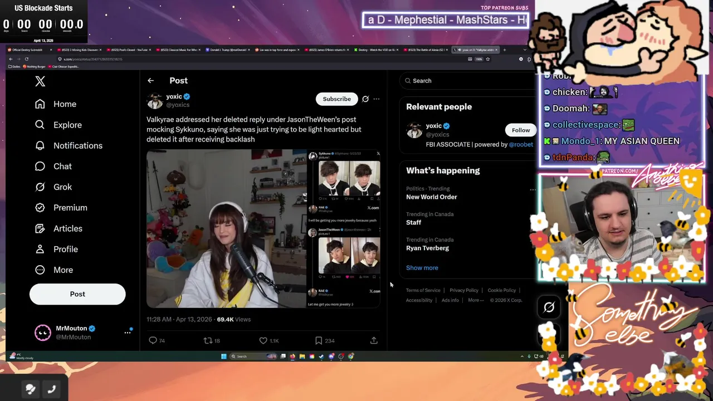Switch to Classical Music For Whe tab
The image size is (713, 401).
(x=177, y=50)
